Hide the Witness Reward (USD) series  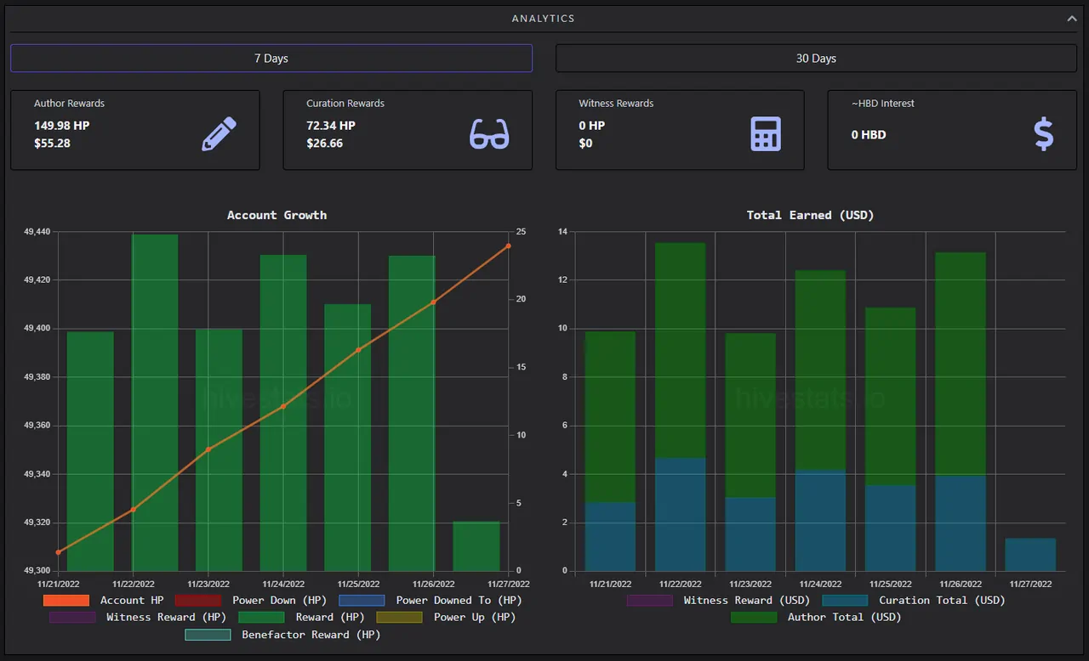click(x=718, y=601)
